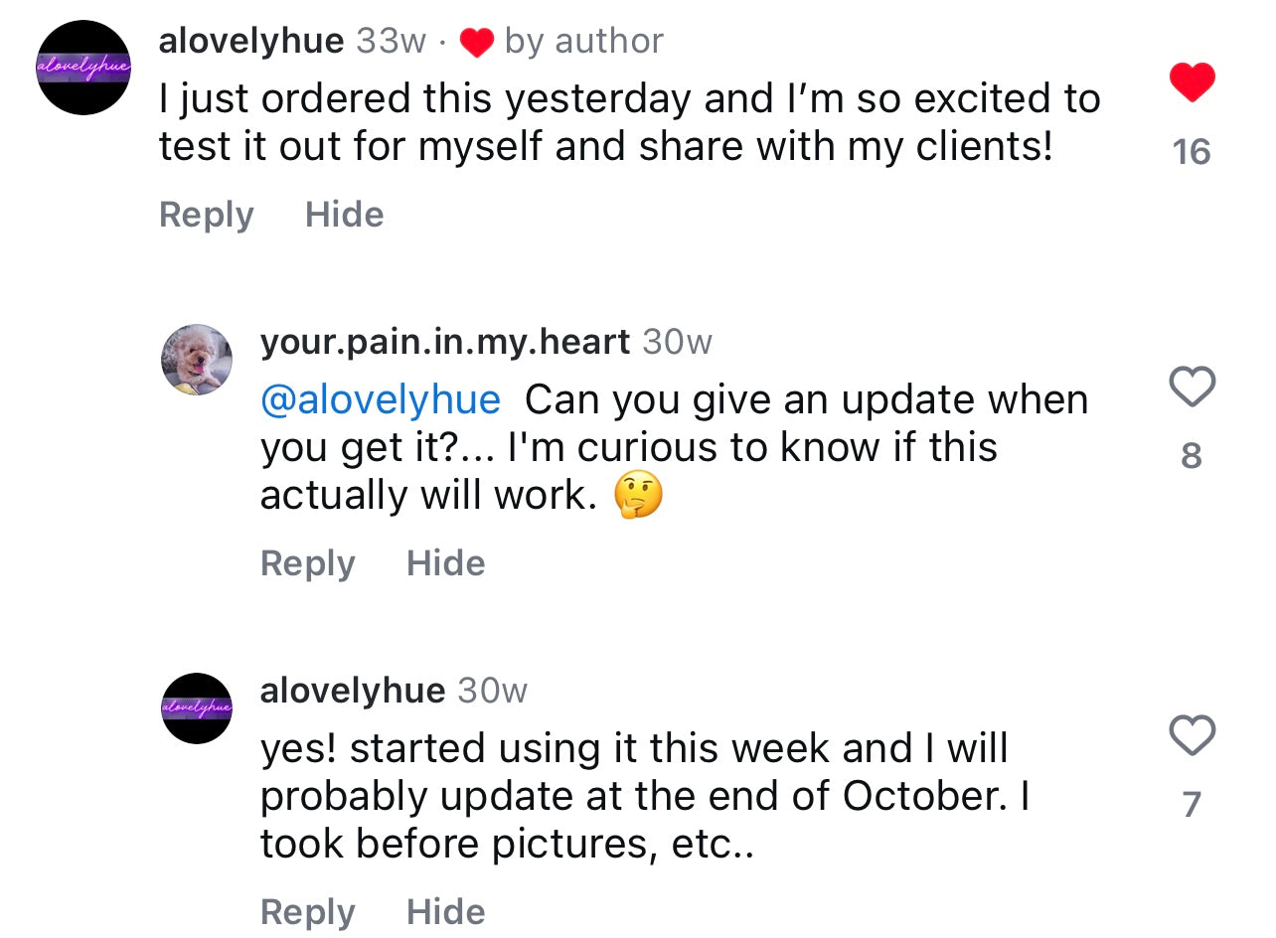
Task: Reply to the "Can you give an update" comment
Action: point(307,563)
